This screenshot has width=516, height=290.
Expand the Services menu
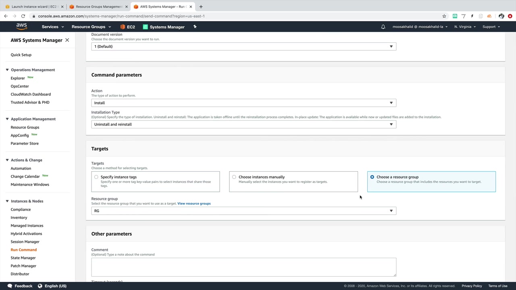coord(53,27)
